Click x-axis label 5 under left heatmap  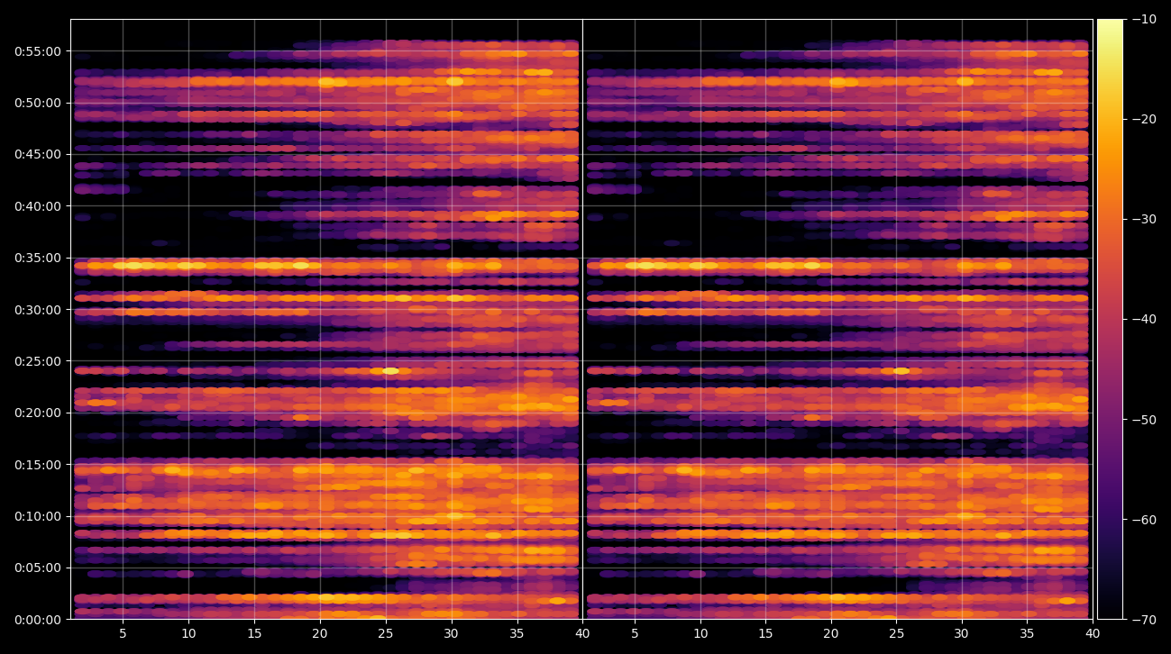(x=123, y=634)
